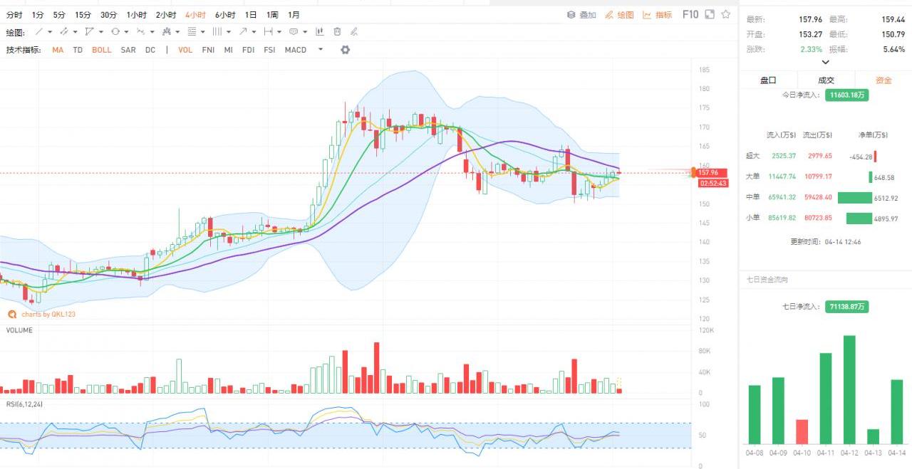Image resolution: width=912 pixels, height=469 pixels.
Task: Click the trash icon to delete drawings
Action: pyautogui.click(x=337, y=32)
